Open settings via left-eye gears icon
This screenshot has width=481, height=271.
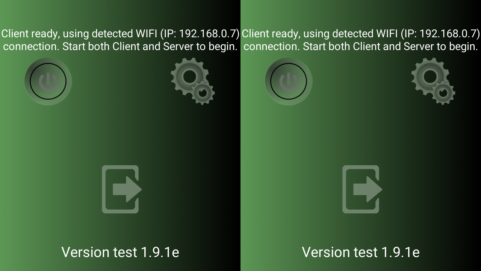click(192, 81)
